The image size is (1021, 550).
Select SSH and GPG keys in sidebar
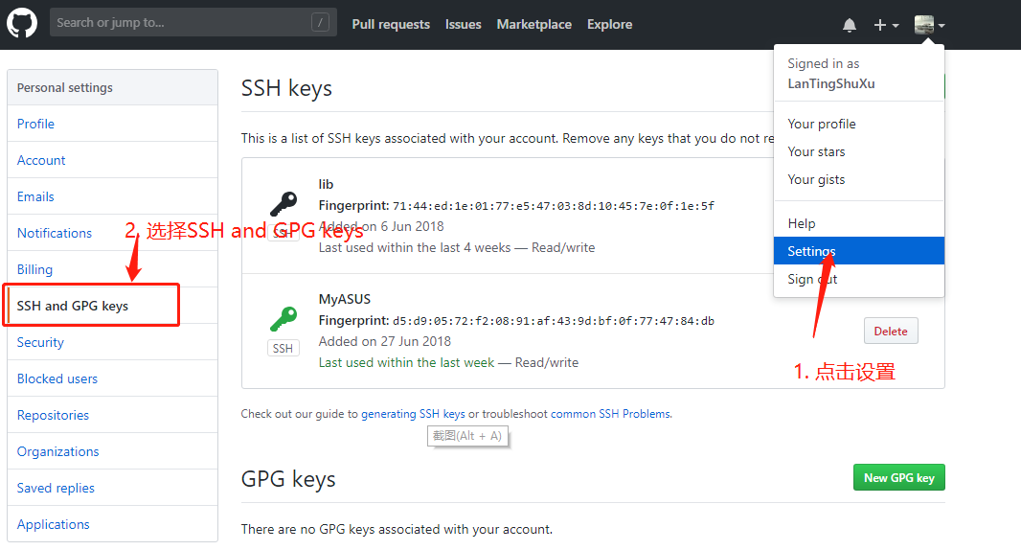coord(113,306)
